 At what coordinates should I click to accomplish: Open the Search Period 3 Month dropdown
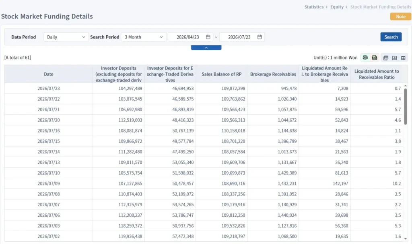pos(144,37)
